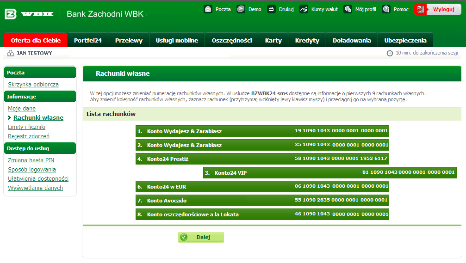This screenshot has width=466, height=263.
Task: Click the Dalej button
Action: pyautogui.click(x=201, y=237)
